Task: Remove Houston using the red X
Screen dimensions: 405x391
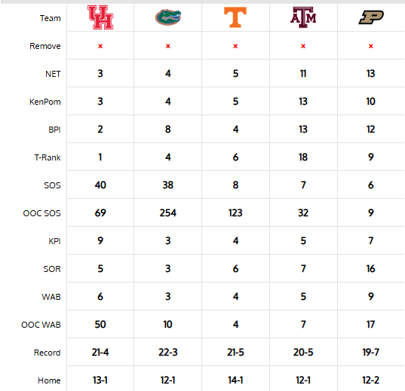Action: (100, 46)
